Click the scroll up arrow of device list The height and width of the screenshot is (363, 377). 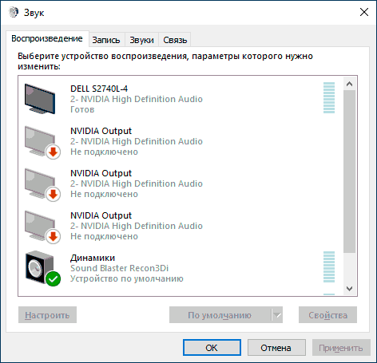coord(349,84)
